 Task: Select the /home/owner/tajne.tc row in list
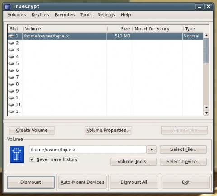coord(105,36)
